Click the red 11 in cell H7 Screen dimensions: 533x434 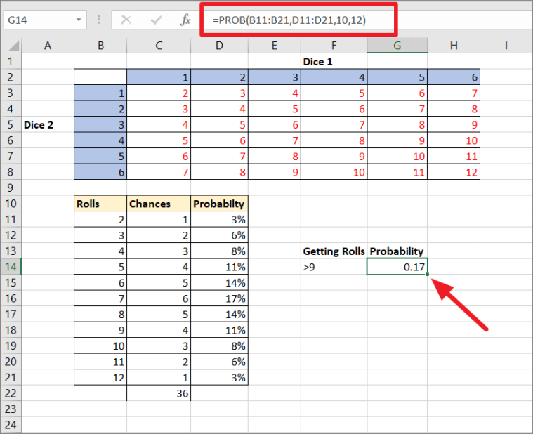tap(454, 157)
